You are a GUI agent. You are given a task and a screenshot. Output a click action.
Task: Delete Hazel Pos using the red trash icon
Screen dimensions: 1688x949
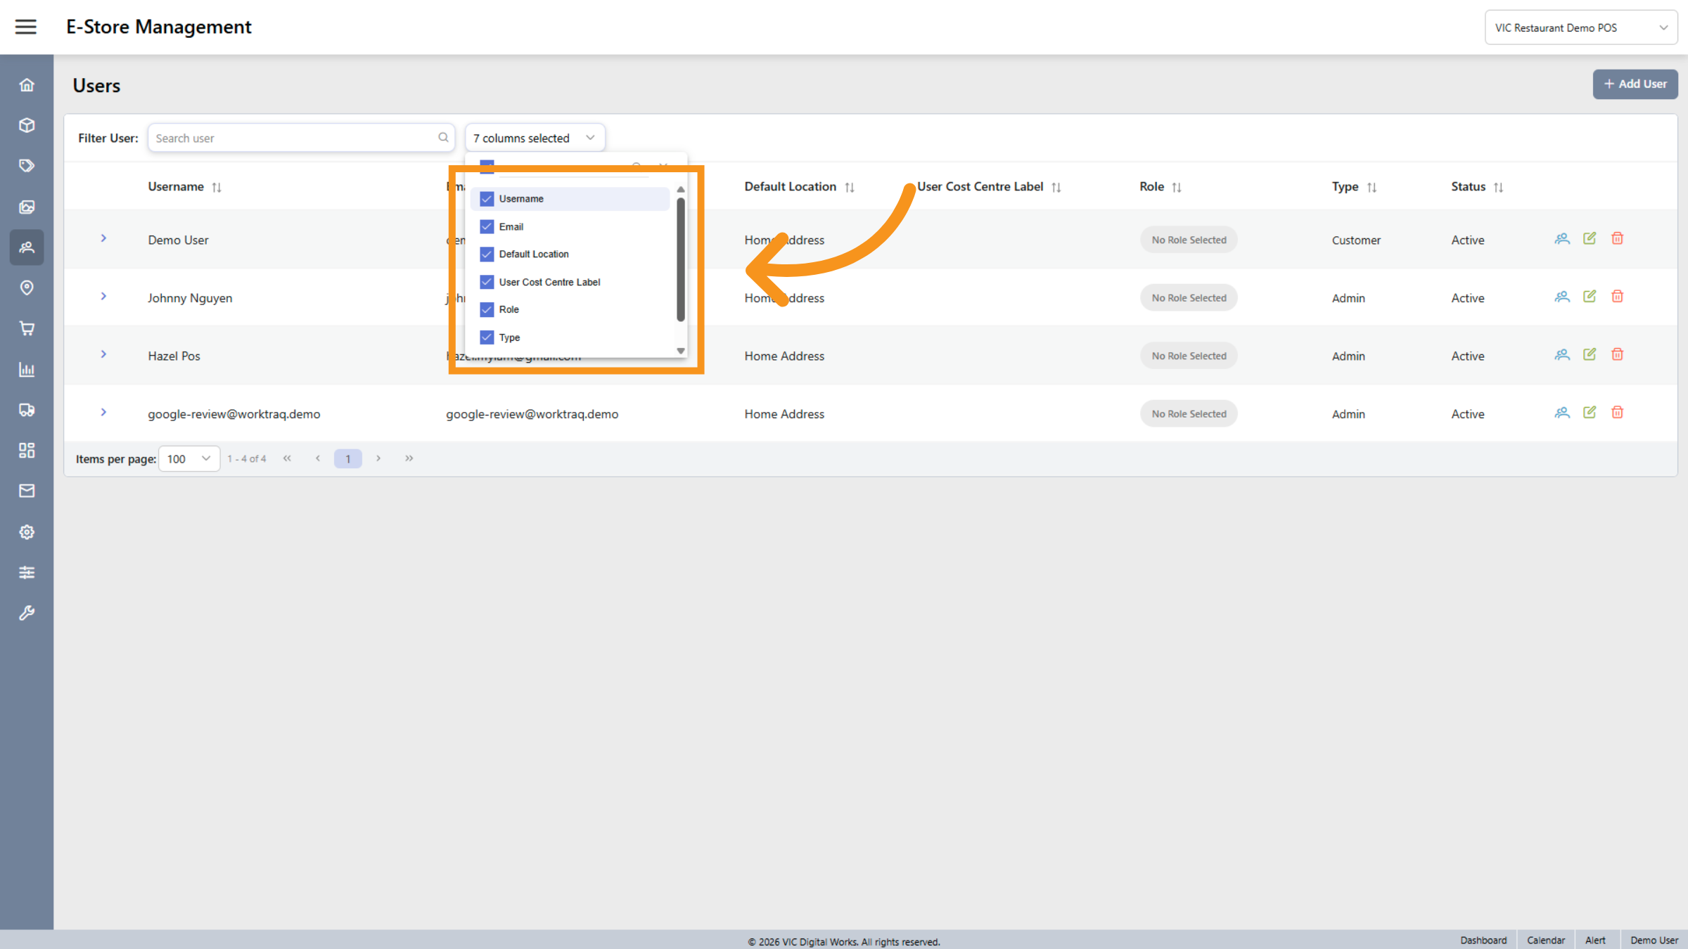1617,354
